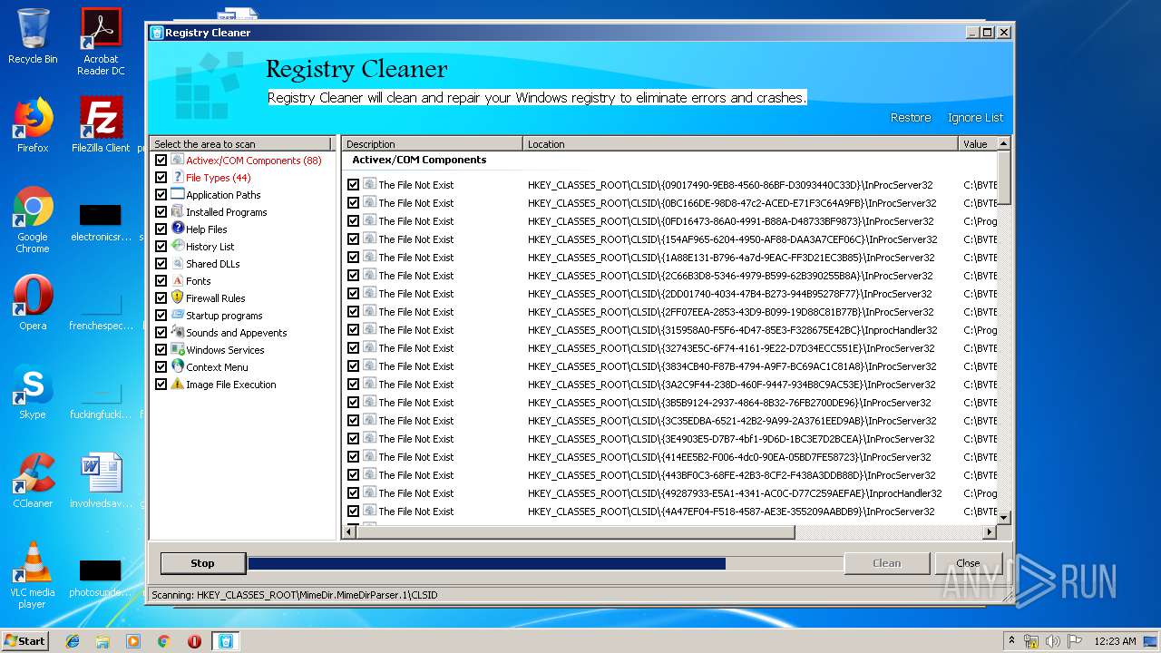Click the Registry Cleaner taskbar button
The width and height of the screenshot is (1161, 653).
coord(225,641)
